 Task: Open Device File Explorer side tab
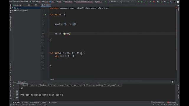[x=178, y=92]
